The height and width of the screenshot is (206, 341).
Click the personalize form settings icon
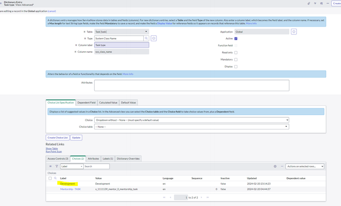321,3
